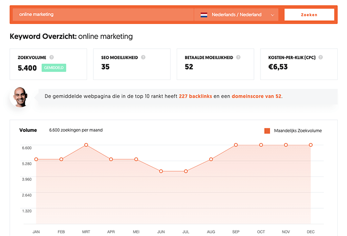Click help icon beside Kosten-per-klik (CPC)
This screenshot has height=236, width=347.
pos(320,57)
